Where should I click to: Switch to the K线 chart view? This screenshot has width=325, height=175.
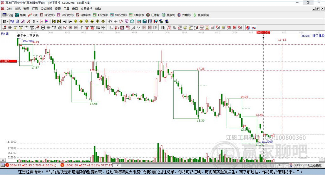pos(33,15)
